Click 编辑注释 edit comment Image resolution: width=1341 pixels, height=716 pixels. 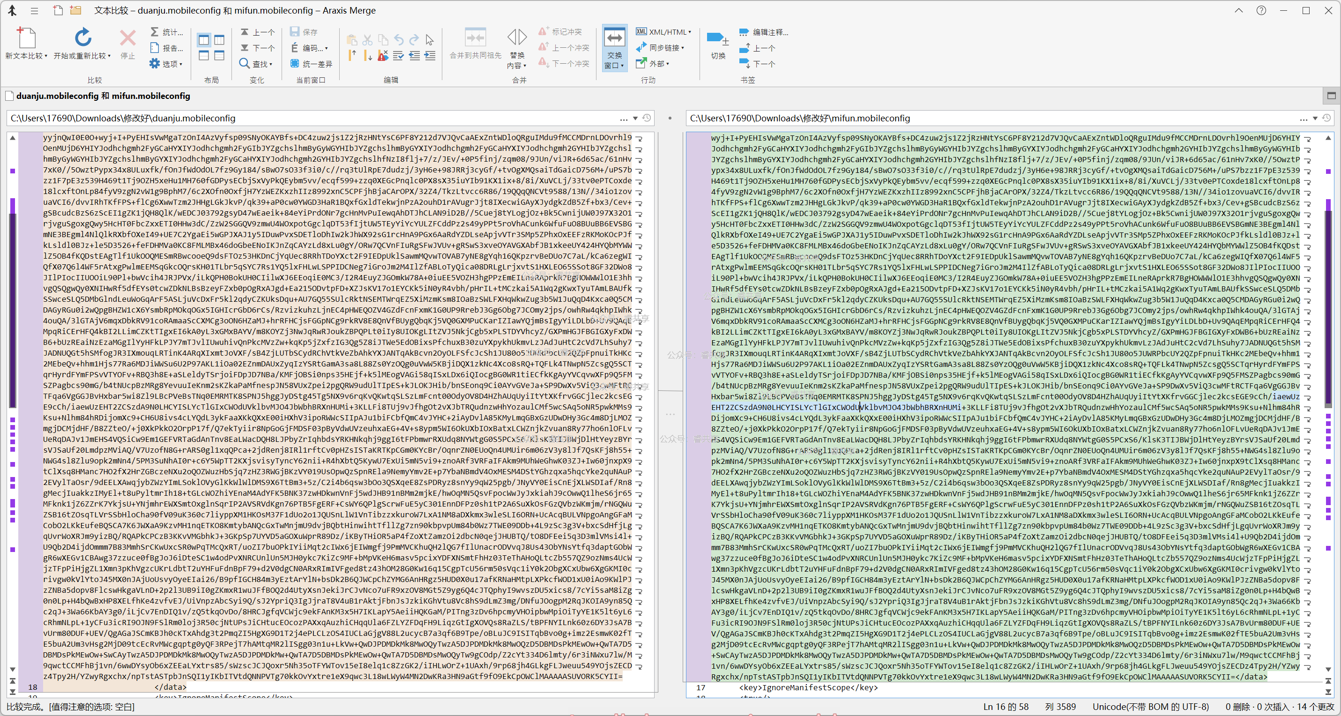763,32
